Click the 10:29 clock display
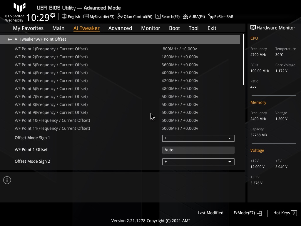 38,17
